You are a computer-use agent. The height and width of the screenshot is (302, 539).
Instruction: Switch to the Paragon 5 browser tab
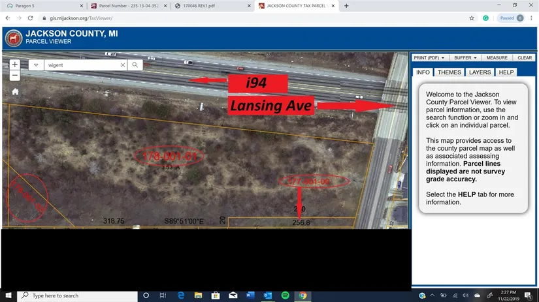click(x=42, y=6)
